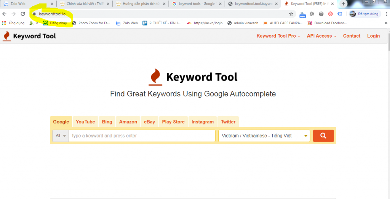This screenshot has height=199, width=390.
Task: Click the large Keyword Tool center logo
Action: pos(193,77)
